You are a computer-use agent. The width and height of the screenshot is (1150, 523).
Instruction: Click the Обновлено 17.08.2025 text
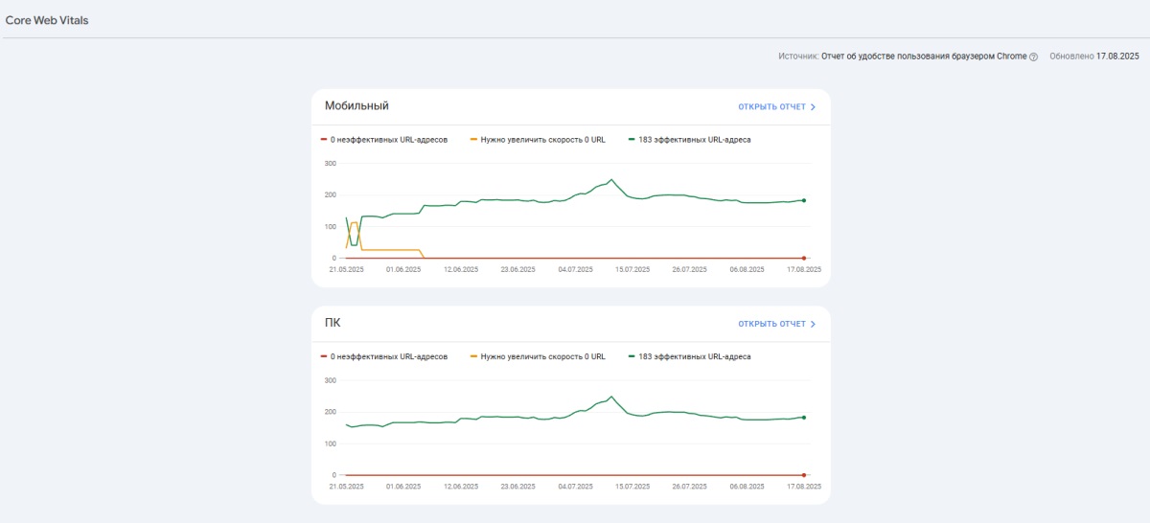(1094, 57)
